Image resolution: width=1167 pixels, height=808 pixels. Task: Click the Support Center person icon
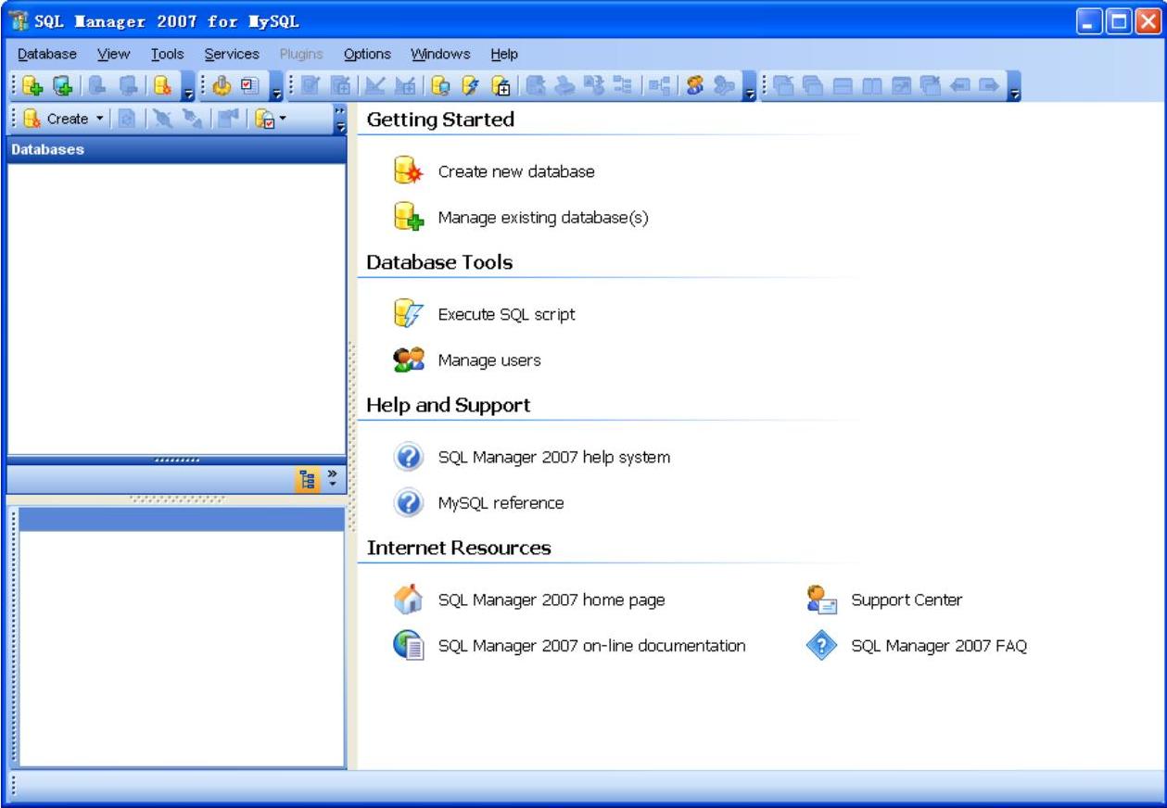822,600
